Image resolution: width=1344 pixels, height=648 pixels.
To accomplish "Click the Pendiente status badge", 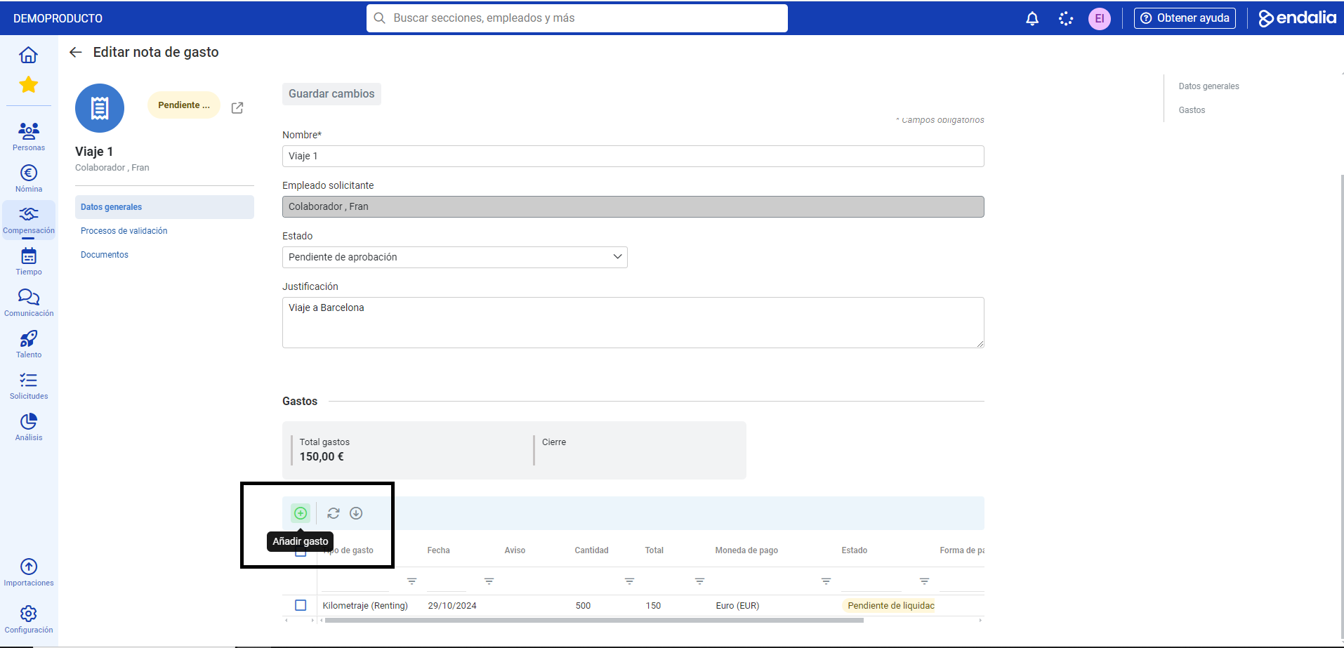I will click(x=184, y=105).
